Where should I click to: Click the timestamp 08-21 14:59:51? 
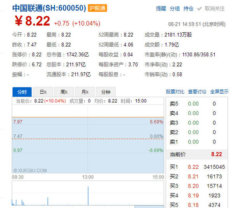184,24
